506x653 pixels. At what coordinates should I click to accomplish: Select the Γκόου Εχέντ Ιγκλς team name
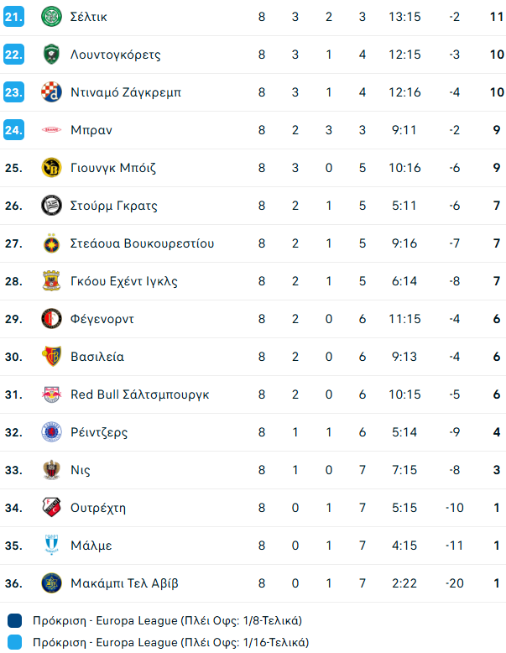tap(124, 281)
